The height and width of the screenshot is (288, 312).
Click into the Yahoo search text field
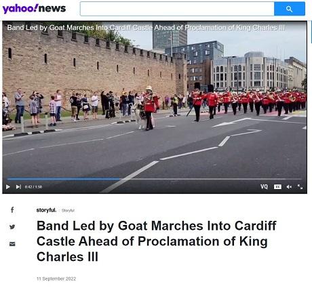coord(177,9)
